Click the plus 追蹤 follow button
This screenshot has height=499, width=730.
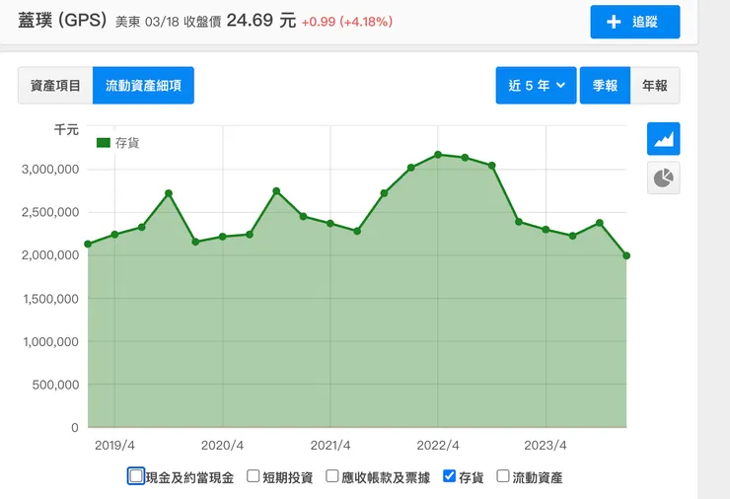(x=635, y=22)
